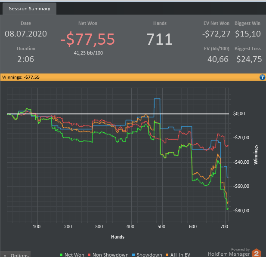Click the Biggest Loss value -$24,75
Image resolution: width=266 pixels, height=257 pixels.
247,59
